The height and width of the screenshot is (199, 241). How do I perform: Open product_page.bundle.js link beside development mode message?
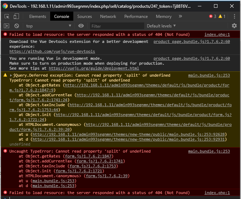(x=192, y=58)
